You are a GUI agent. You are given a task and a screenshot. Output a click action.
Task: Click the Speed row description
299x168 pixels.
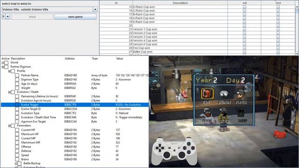[25, 155]
